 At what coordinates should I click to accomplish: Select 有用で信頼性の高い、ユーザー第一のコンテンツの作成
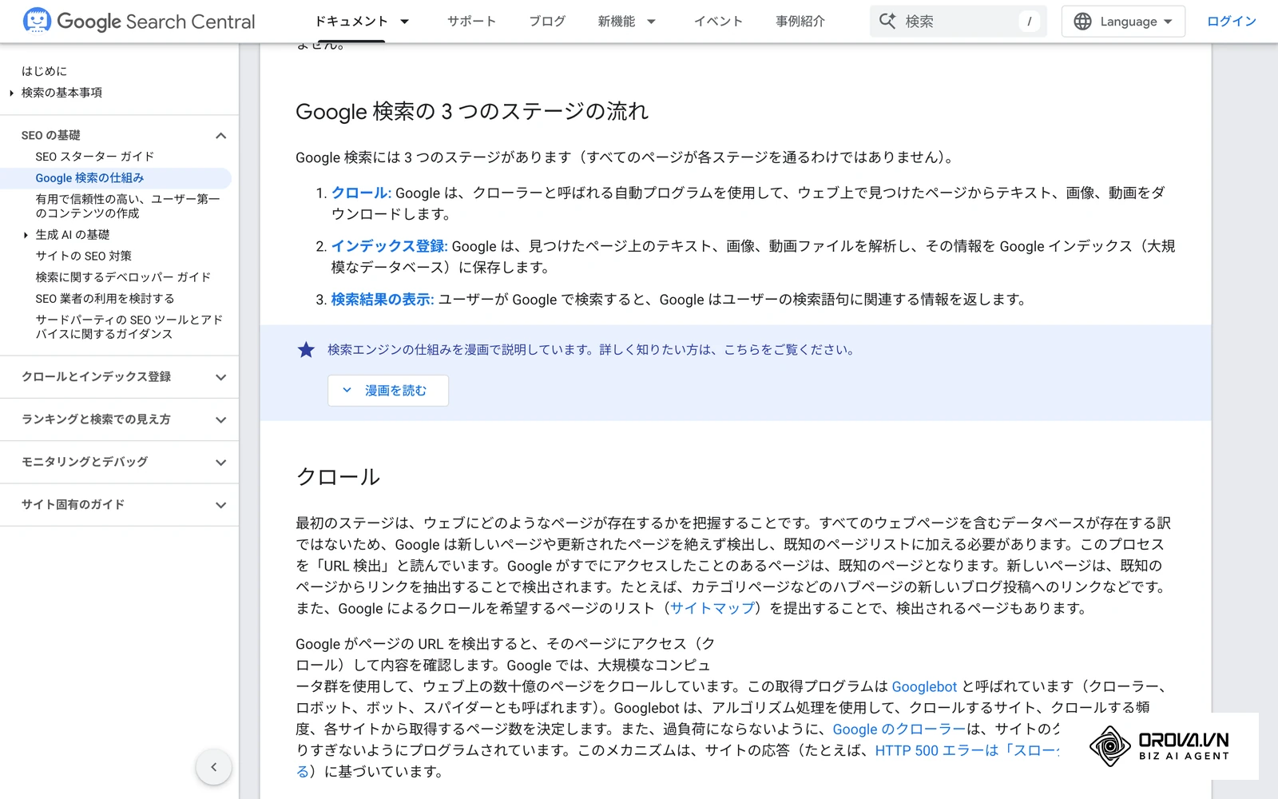coord(128,206)
